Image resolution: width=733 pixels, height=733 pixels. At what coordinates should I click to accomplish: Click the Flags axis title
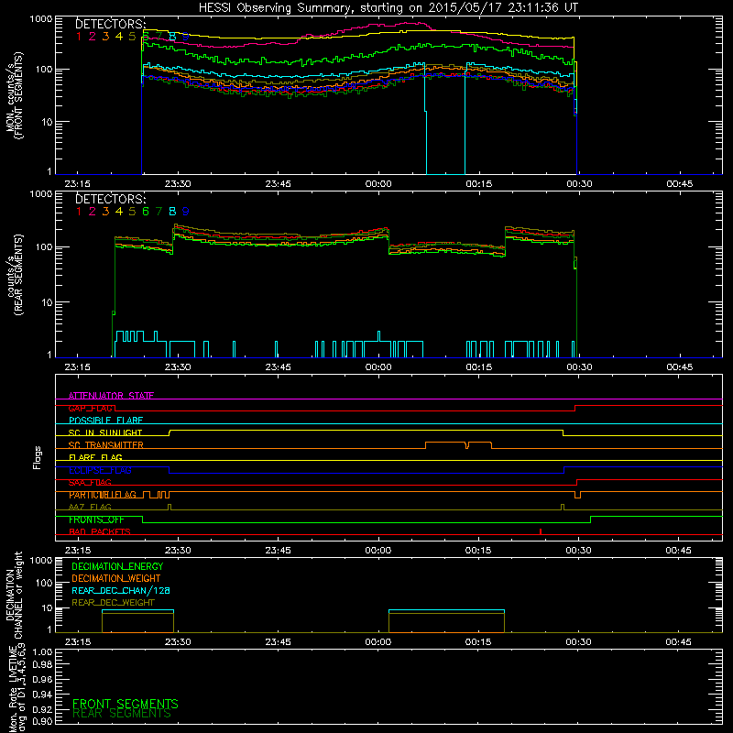tap(38, 457)
